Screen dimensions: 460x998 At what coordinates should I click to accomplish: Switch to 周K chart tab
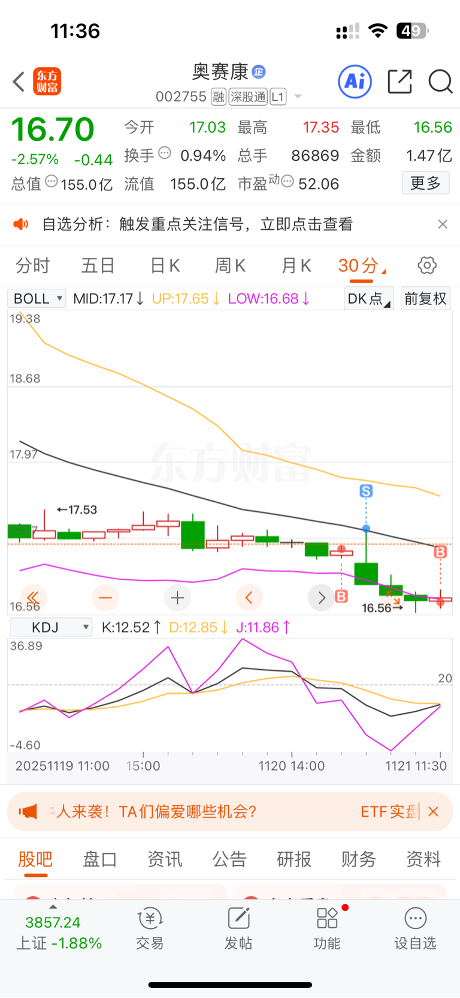pyautogui.click(x=231, y=265)
